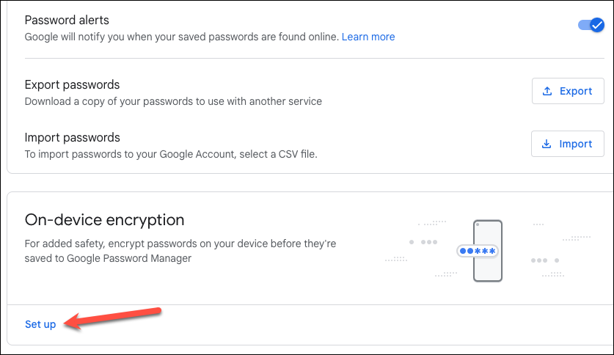Click the checkmark knob on Password alerts toggle
Viewport: 614px width, 355px height.
(x=596, y=25)
